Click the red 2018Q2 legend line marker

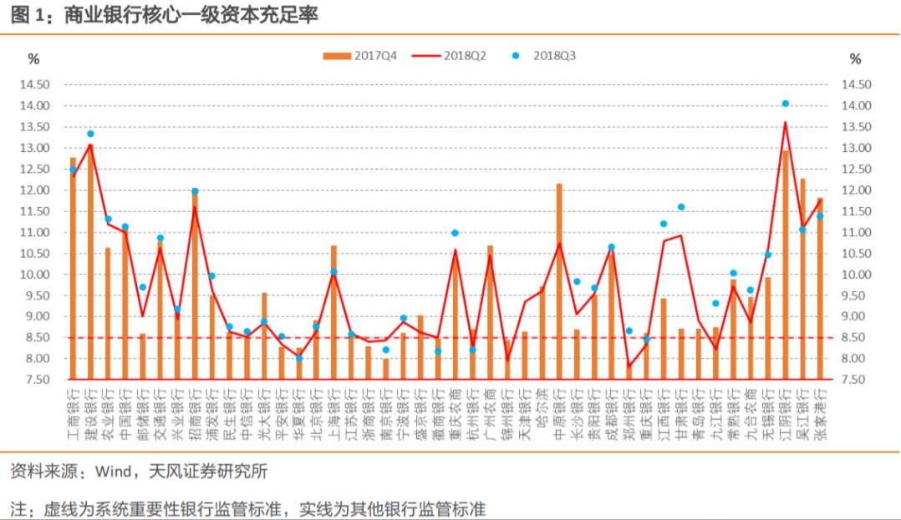[426, 56]
